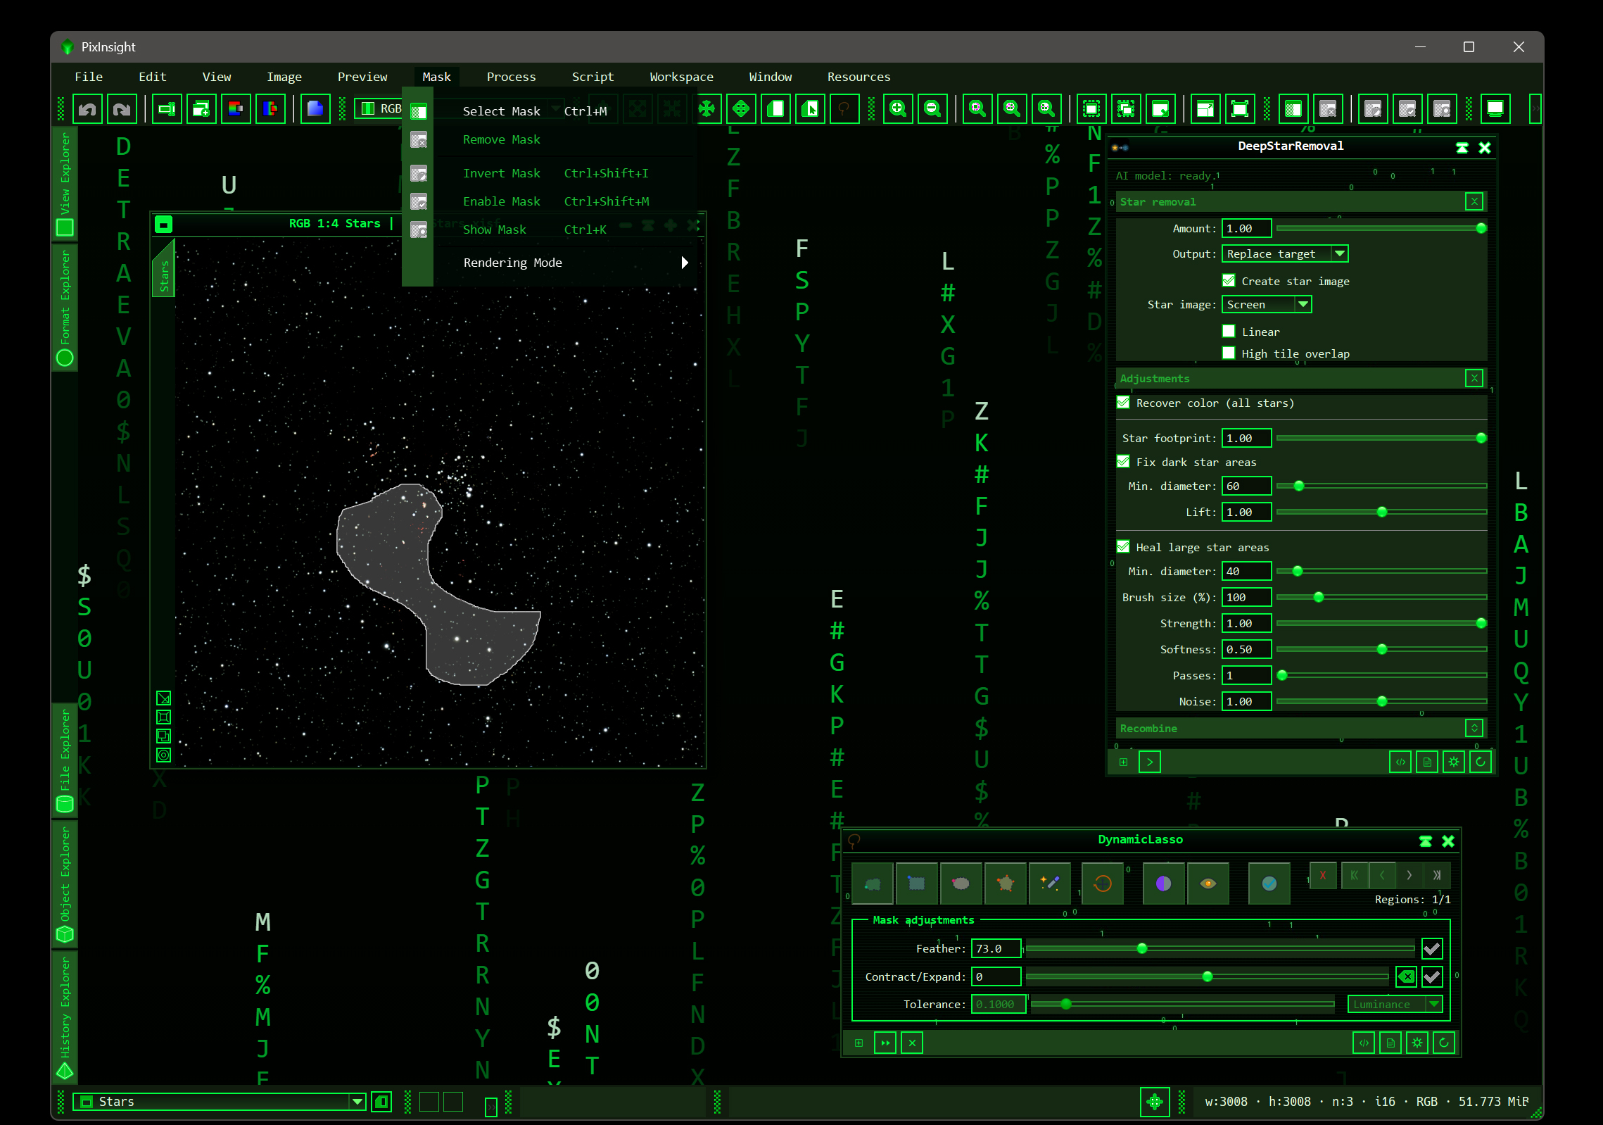Expand the Recombine section
The height and width of the screenshot is (1125, 1603).
1474,728
